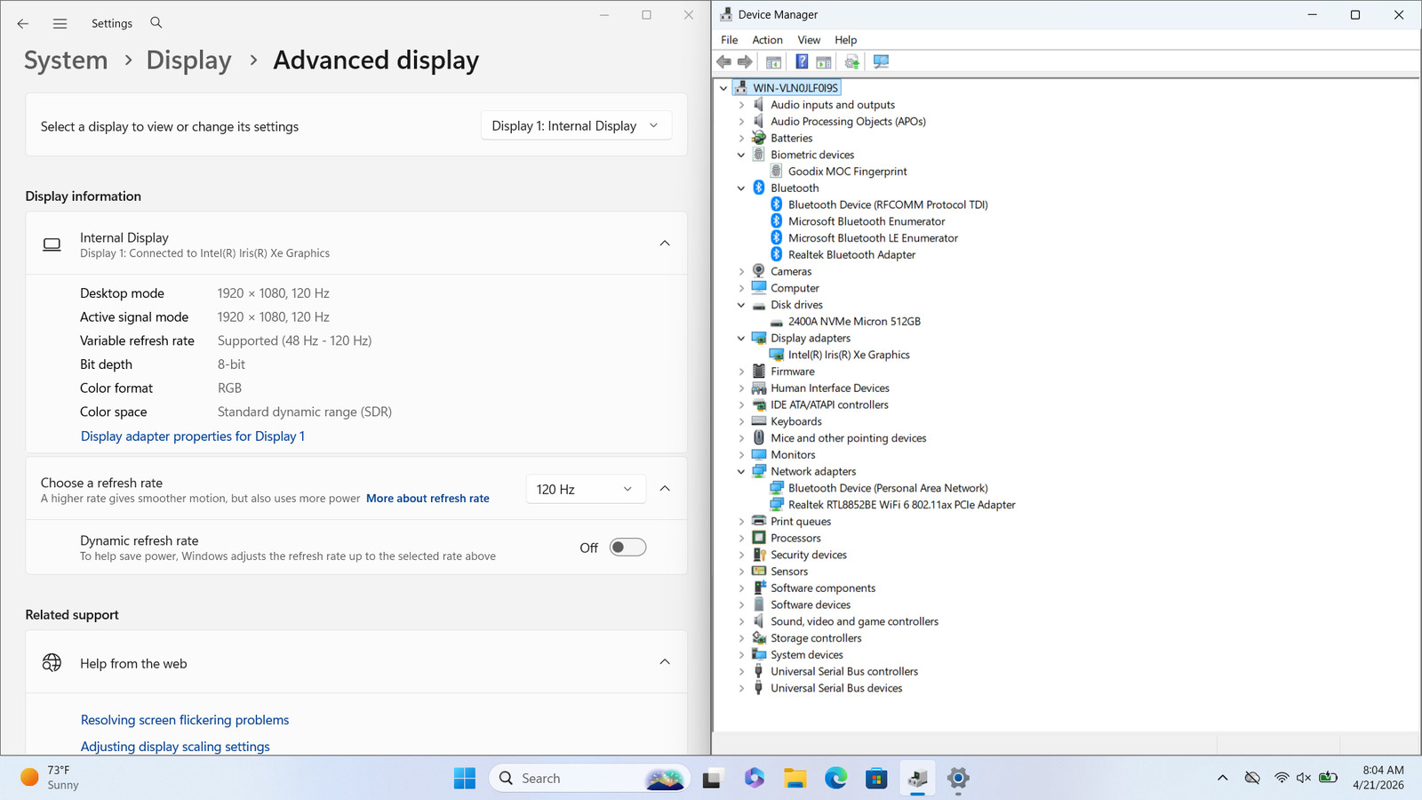Collapse the Internal Display information card
The width and height of the screenshot is (1422, 800).
pos(665,244)
